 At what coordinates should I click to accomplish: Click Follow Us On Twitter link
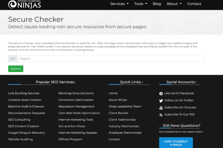(179, 100)
